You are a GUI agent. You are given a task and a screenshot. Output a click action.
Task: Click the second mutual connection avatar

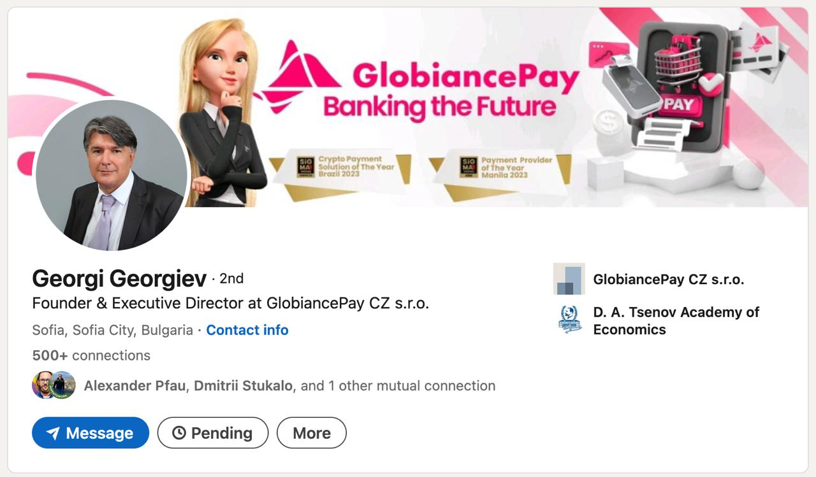coord(63,385)
